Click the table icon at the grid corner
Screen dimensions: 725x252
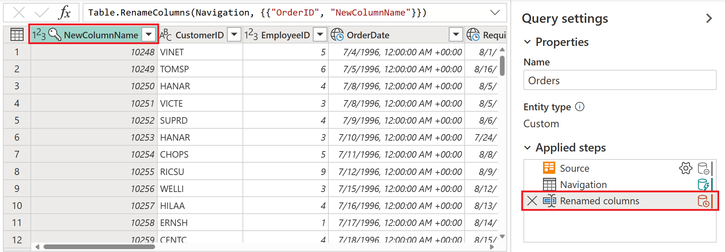click(17, 35)
